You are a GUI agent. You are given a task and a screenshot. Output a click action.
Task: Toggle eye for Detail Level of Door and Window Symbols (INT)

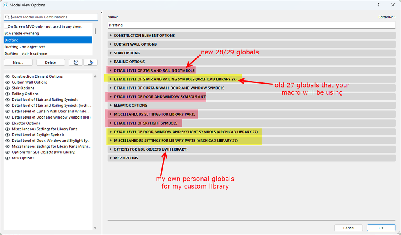(7, 117)
